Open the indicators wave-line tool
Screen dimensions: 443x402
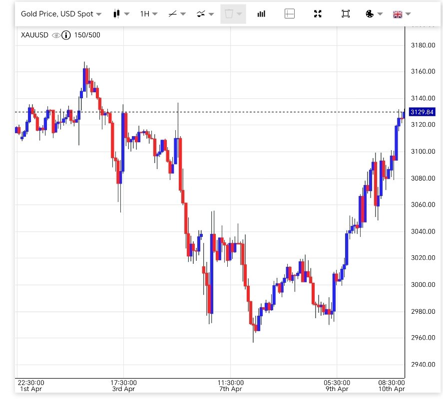pyautogui.click(x=205, y=14)
